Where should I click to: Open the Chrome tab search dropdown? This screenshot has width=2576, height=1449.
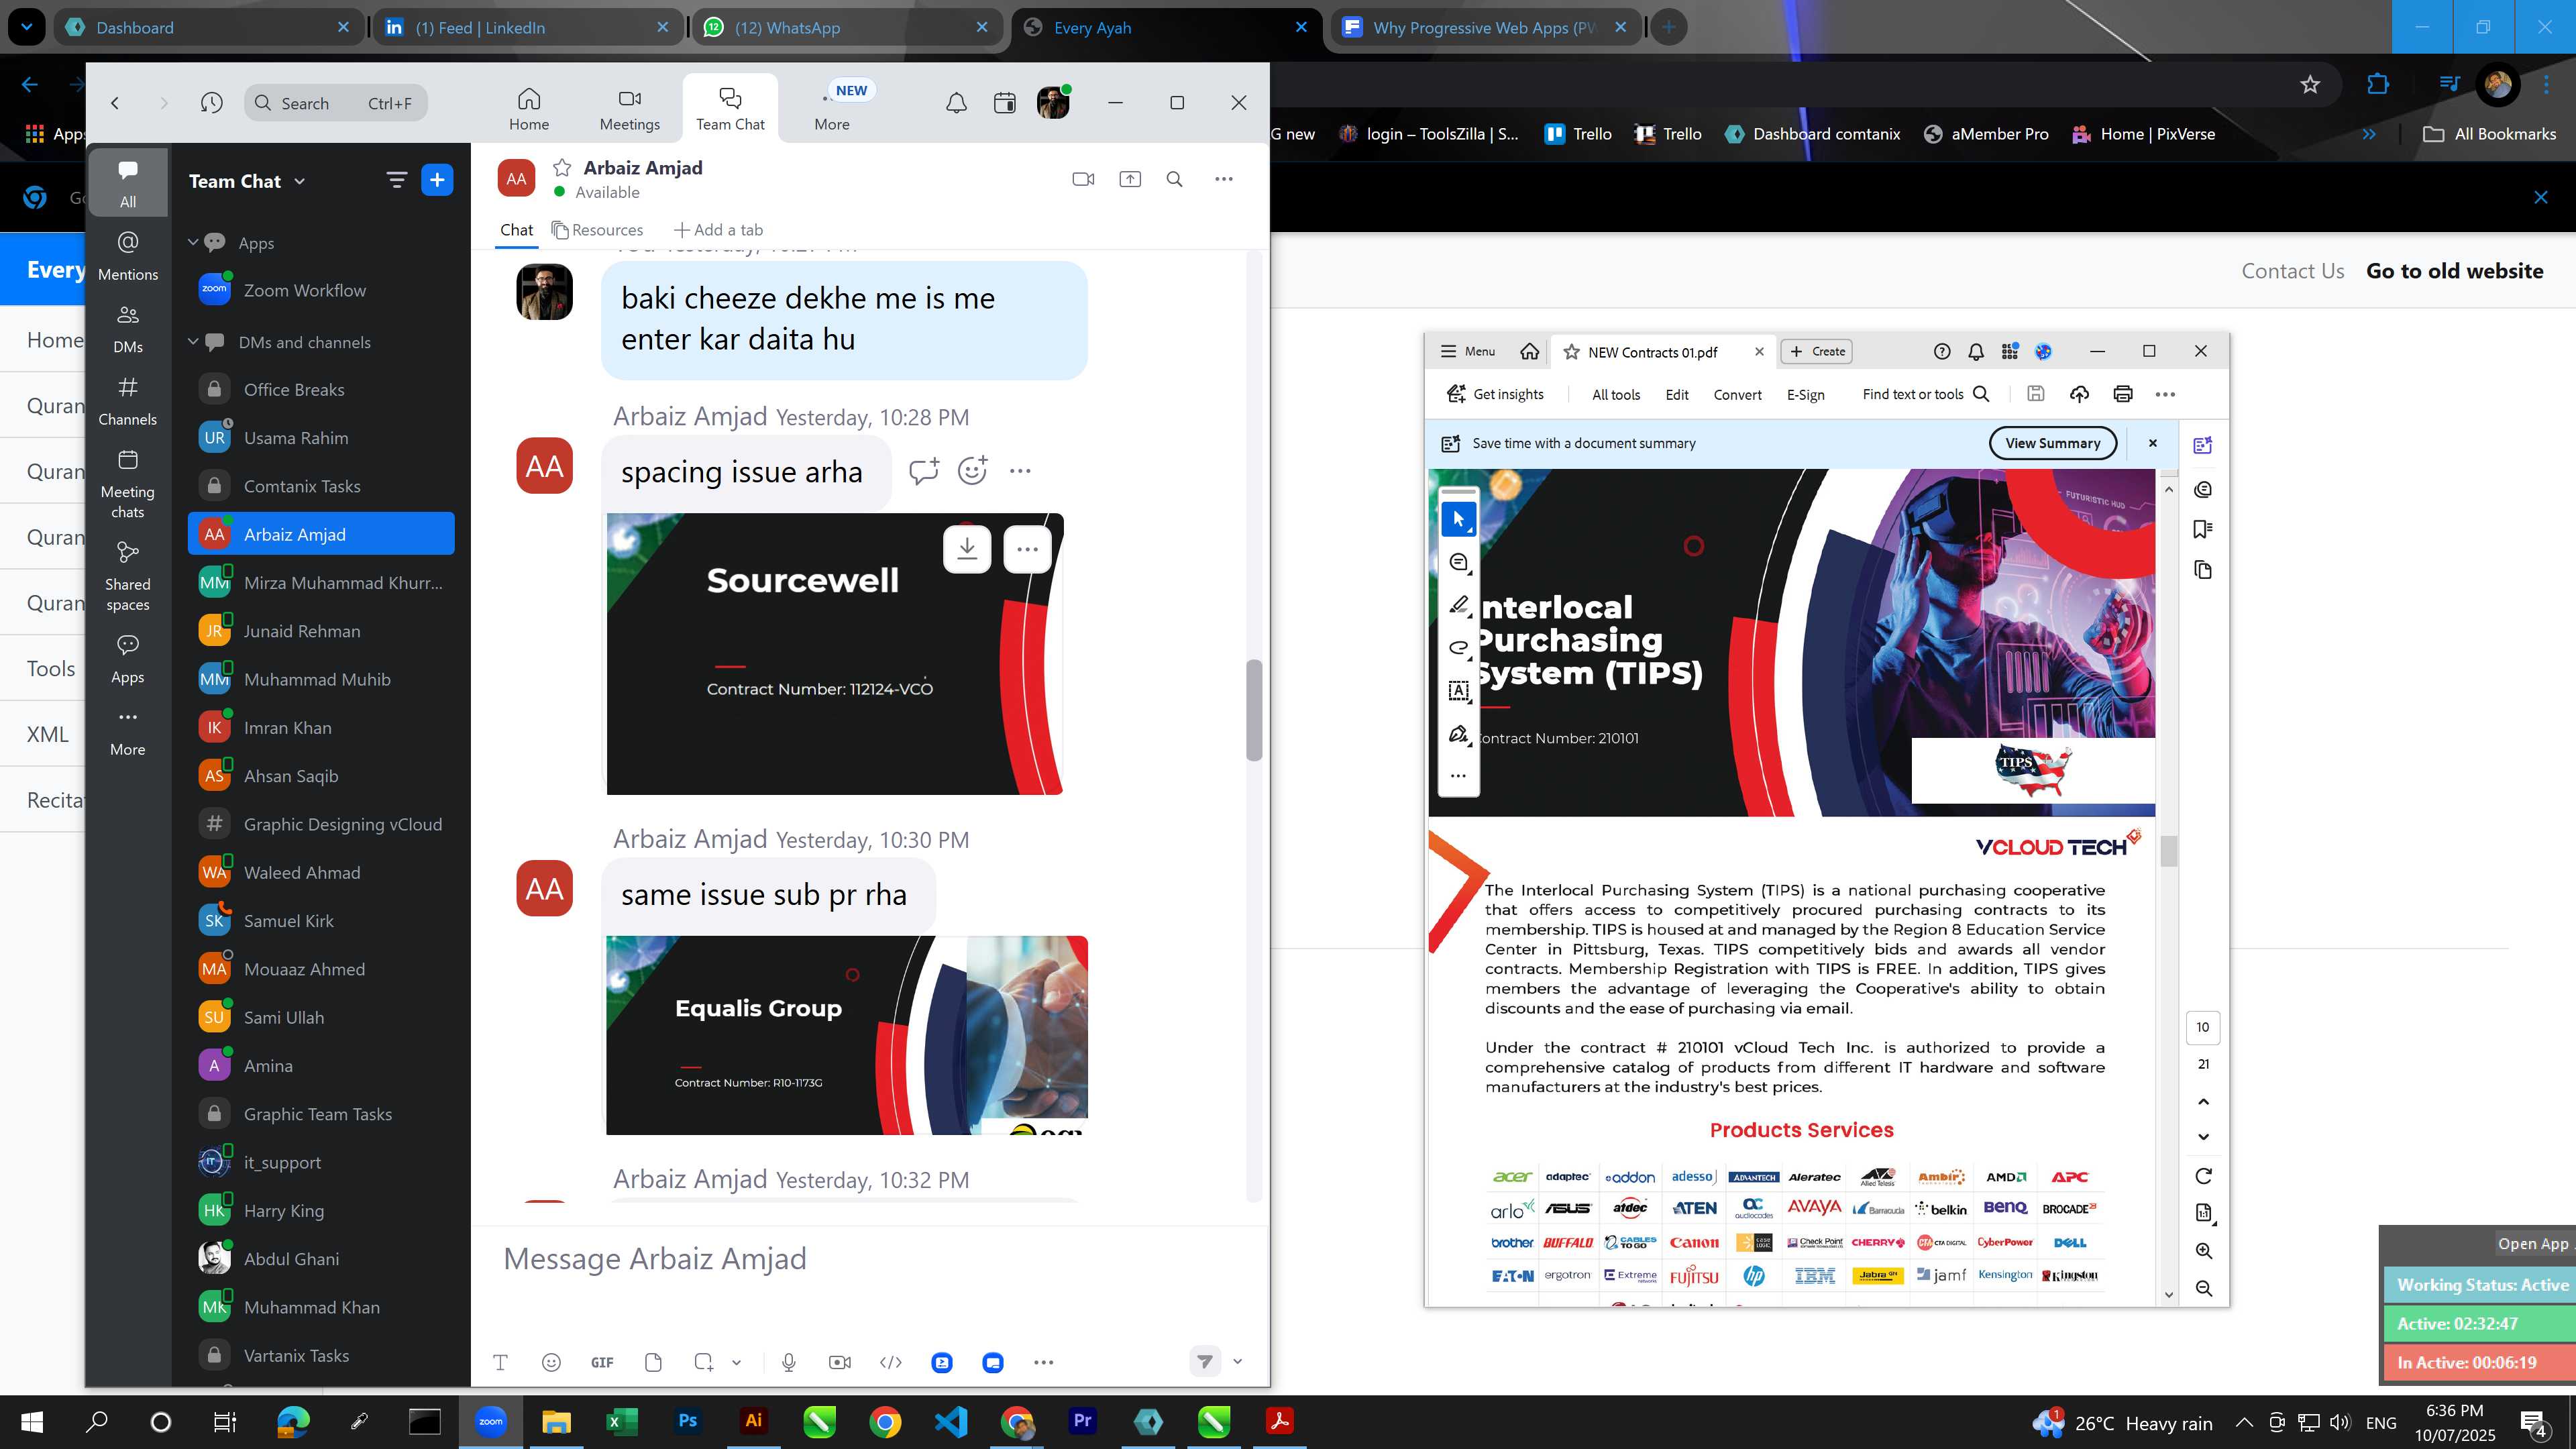tap(26, 27)
